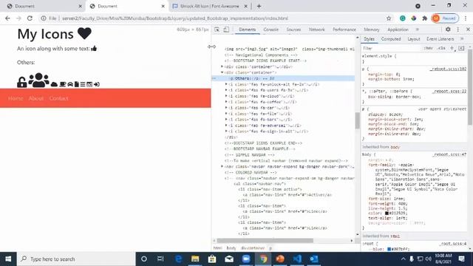Click the cloud icon on the page

(x=54, y=84)
